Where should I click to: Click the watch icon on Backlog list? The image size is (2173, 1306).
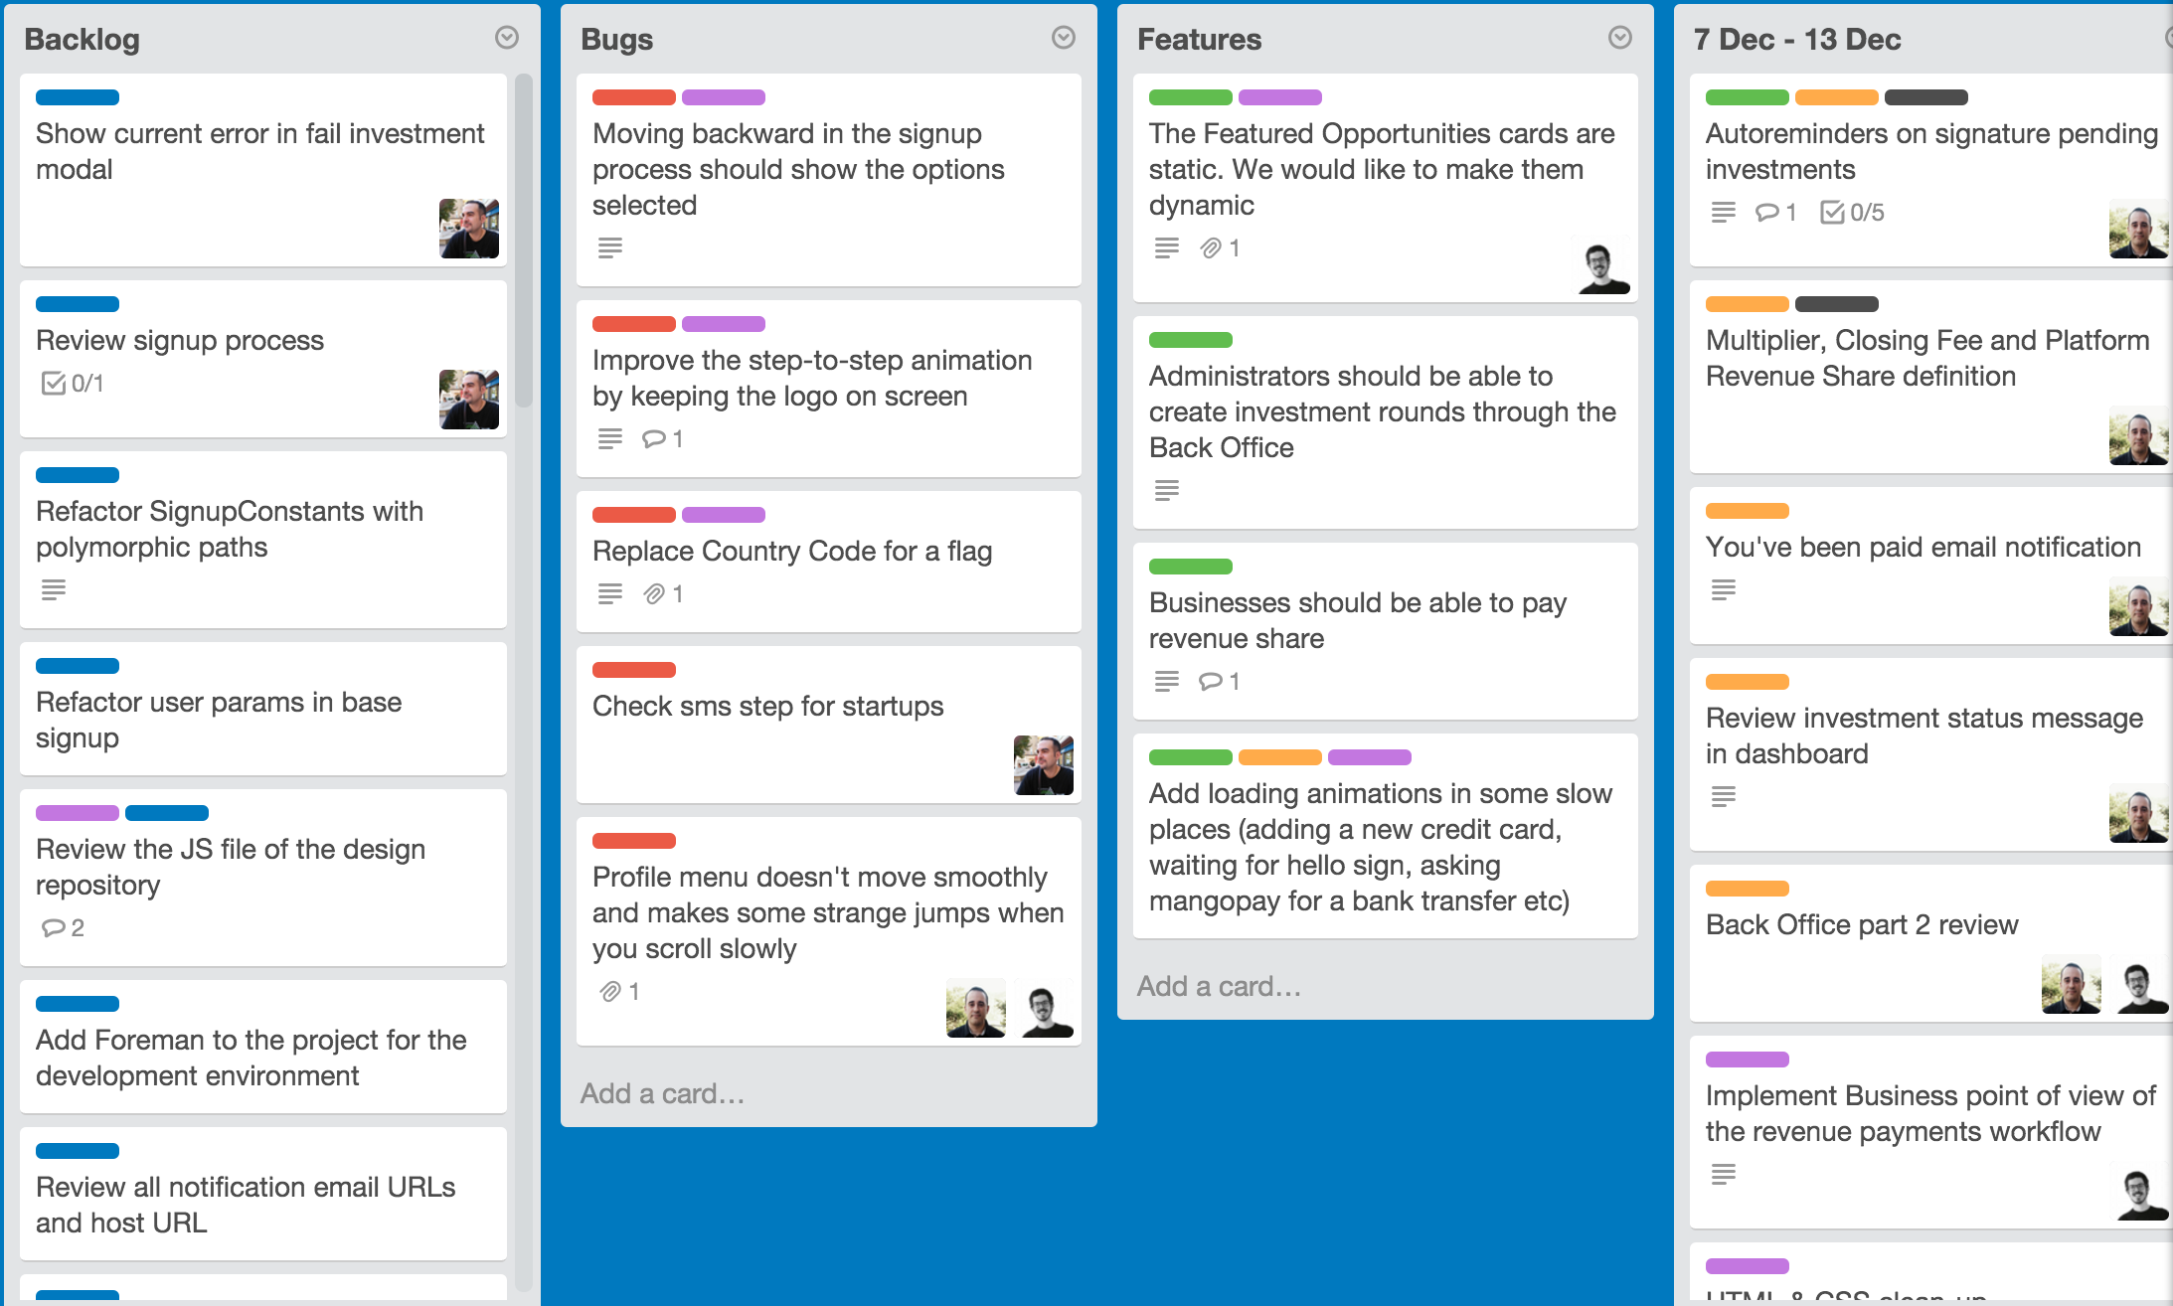point(508,39)
